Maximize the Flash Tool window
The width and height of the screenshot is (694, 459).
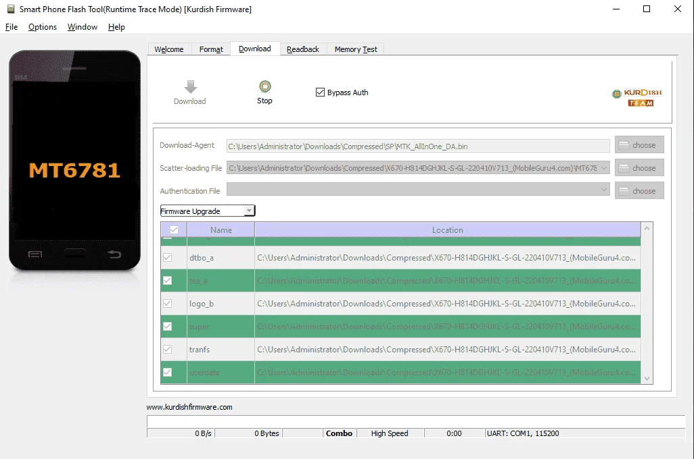647,9
